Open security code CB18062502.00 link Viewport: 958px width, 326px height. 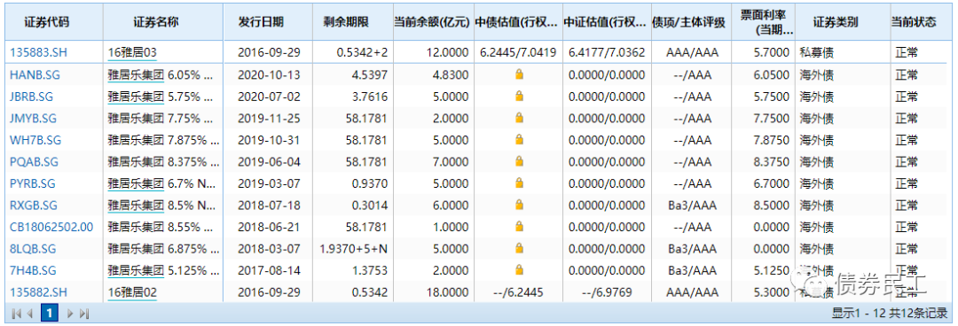[51, 227]
